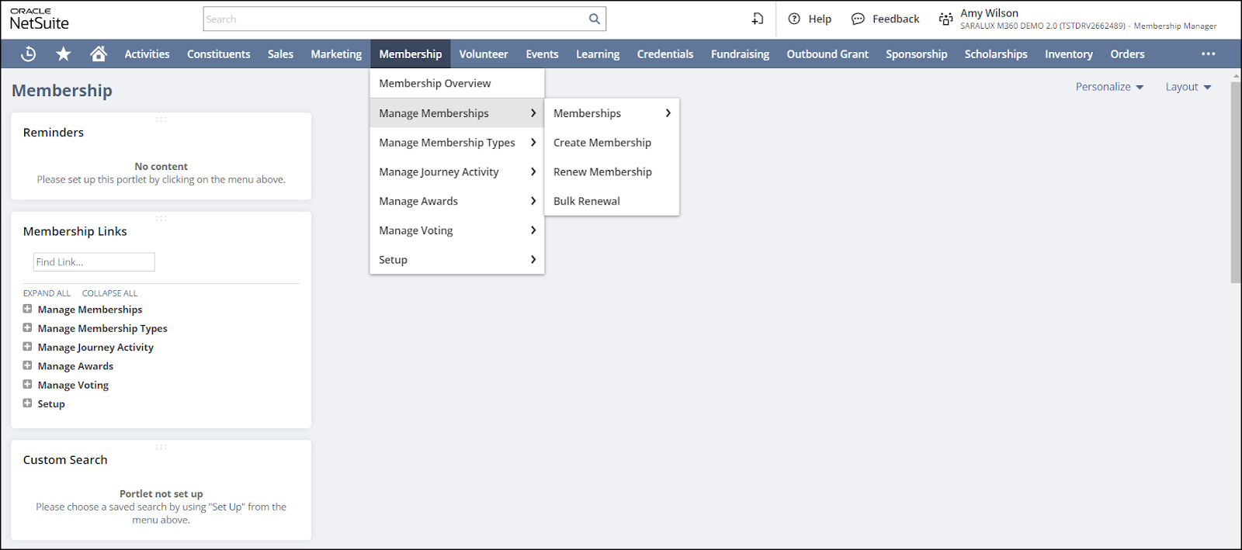Screen dimensions: 1242x550
Task: Click the search magnifier icon
Action: pyautogui.click(x=594, y=19)
